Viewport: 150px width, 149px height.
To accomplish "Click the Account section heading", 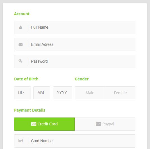I will [22, 14].
